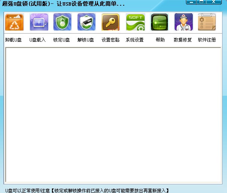Open the green SOFT 系统设置 icon
Screen dimensions: 227x193
[x=136, y=22]
